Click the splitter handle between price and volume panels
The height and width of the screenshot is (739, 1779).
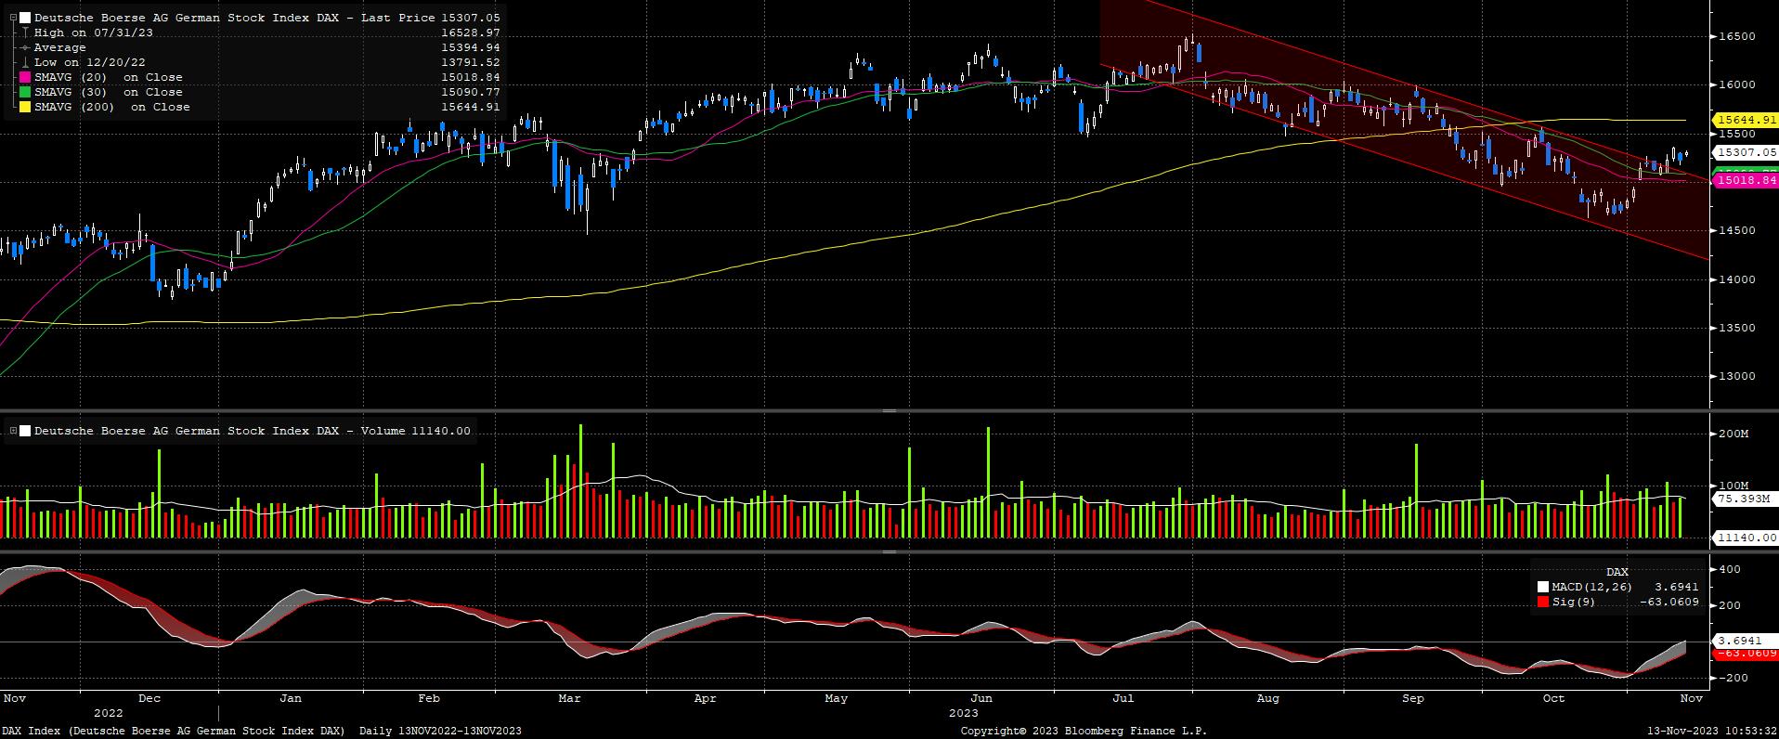point(889,410)
